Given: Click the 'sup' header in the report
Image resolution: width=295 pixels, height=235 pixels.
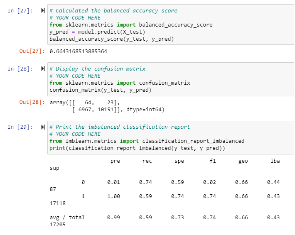Looking at the screenshot, I should click(54, 168).
